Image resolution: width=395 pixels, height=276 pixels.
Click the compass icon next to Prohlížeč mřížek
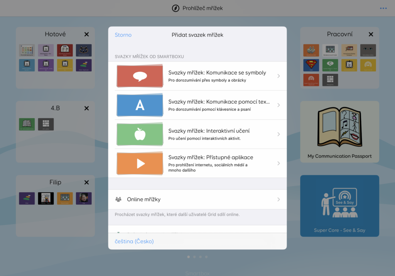click(176, 8)
